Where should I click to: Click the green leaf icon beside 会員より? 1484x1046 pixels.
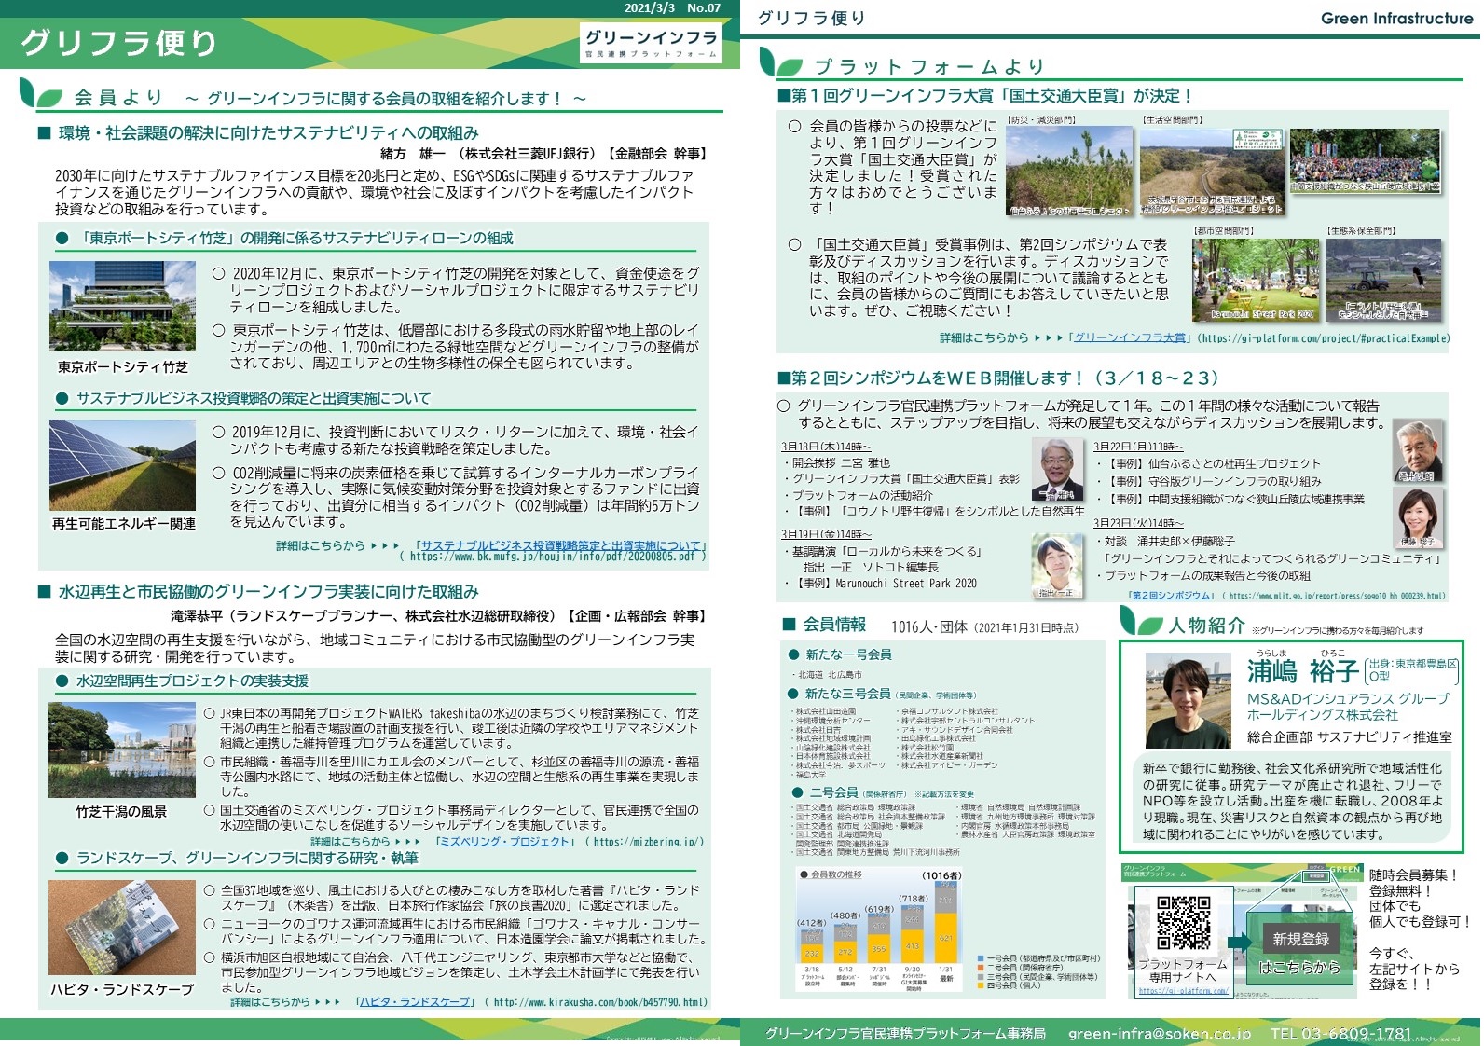pos(40,93)
